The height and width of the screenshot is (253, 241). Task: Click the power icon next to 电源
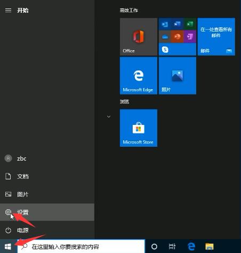coord(8,230)
